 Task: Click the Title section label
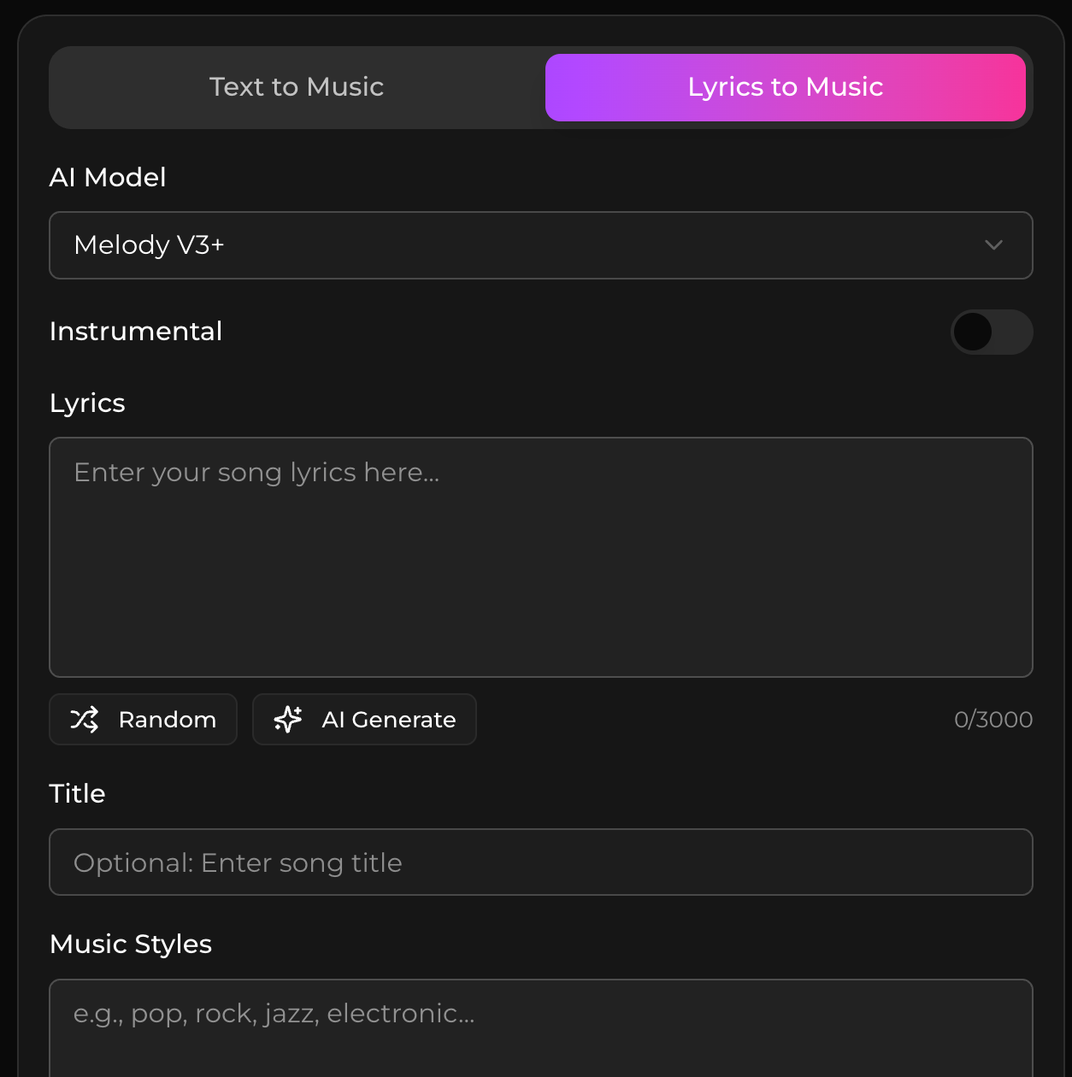click(x=78, y=794)
